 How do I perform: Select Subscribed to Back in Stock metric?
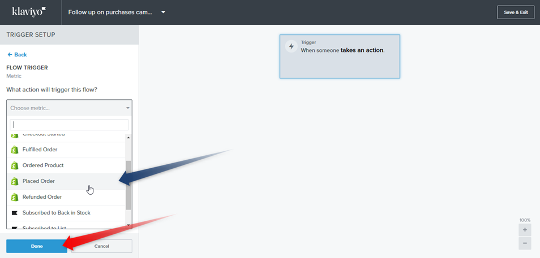[x=66, y=213]
